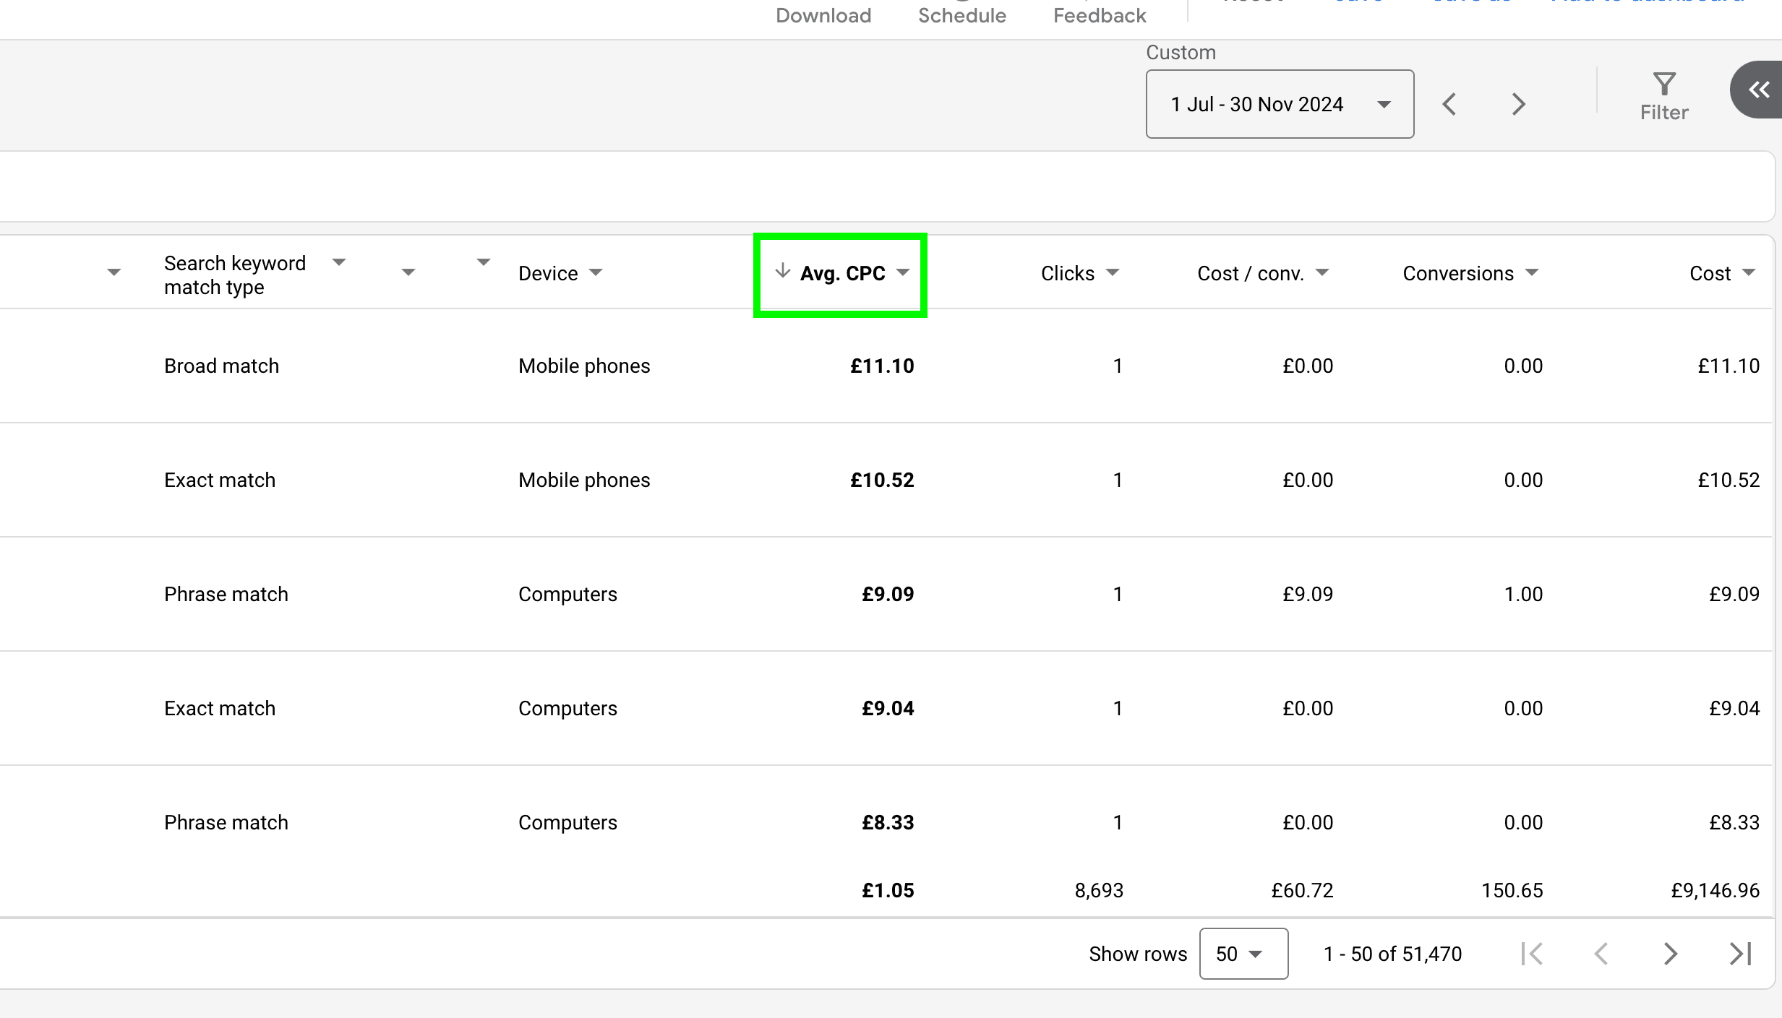Reverse sorting on the Avg. CPC column

(843, 273)
